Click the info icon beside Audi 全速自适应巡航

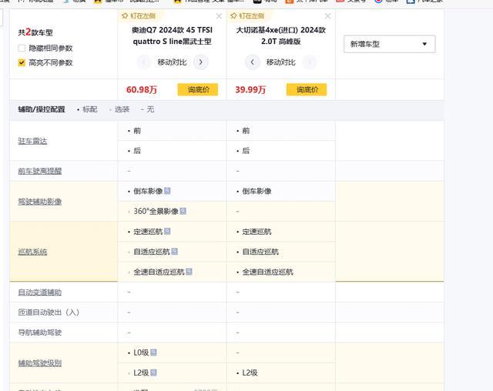[189, 272]
